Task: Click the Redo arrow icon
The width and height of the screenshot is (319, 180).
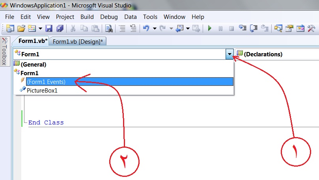Action: pos(162,28)
